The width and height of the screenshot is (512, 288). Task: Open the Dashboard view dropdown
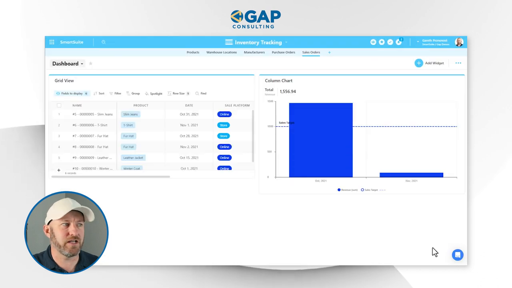pos(68,64)
